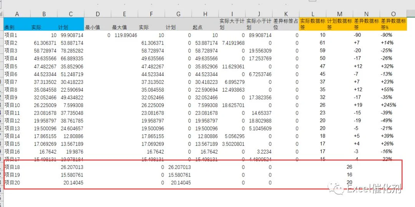
Task: Click cell with value 26.207013 in column G
Action: click(x=178, y=167)
